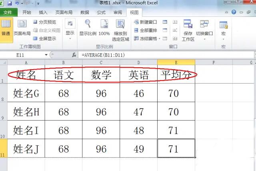Click 新建窗口 new window
Image resolution: width=256 pixels, height=171 pixels.
click(146, 22)
